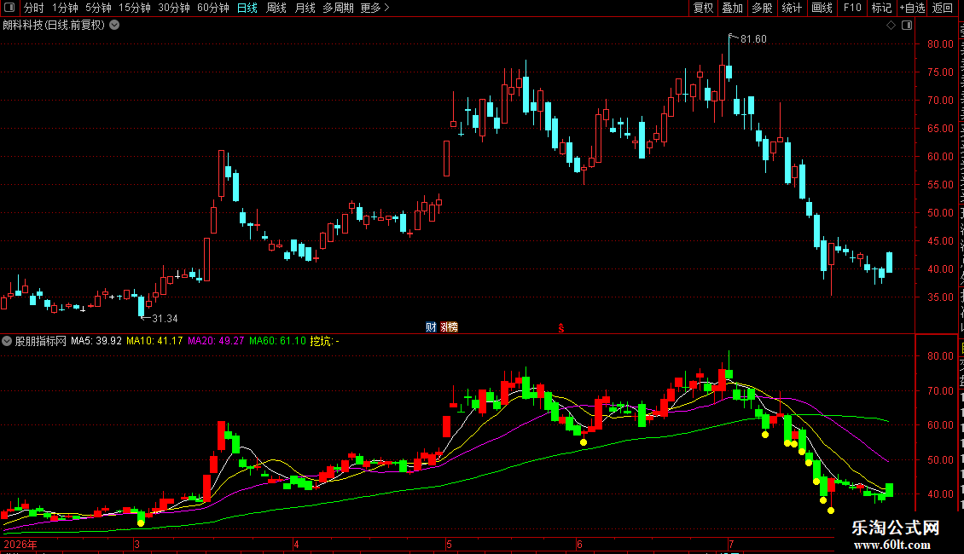Click the MA5: 39.92 indicator value
Viewport: 964px width, 554px height.
pyautogui.click(x=96, y=341)
